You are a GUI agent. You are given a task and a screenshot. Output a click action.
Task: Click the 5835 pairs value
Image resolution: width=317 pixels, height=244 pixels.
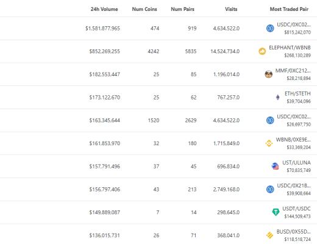point(191,51)
